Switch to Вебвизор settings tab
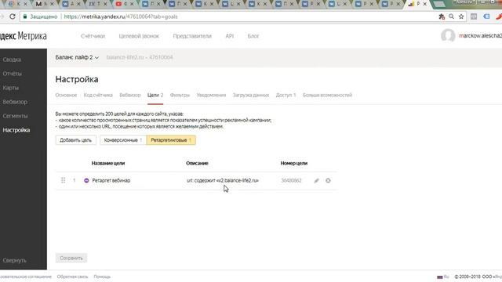 130,96
